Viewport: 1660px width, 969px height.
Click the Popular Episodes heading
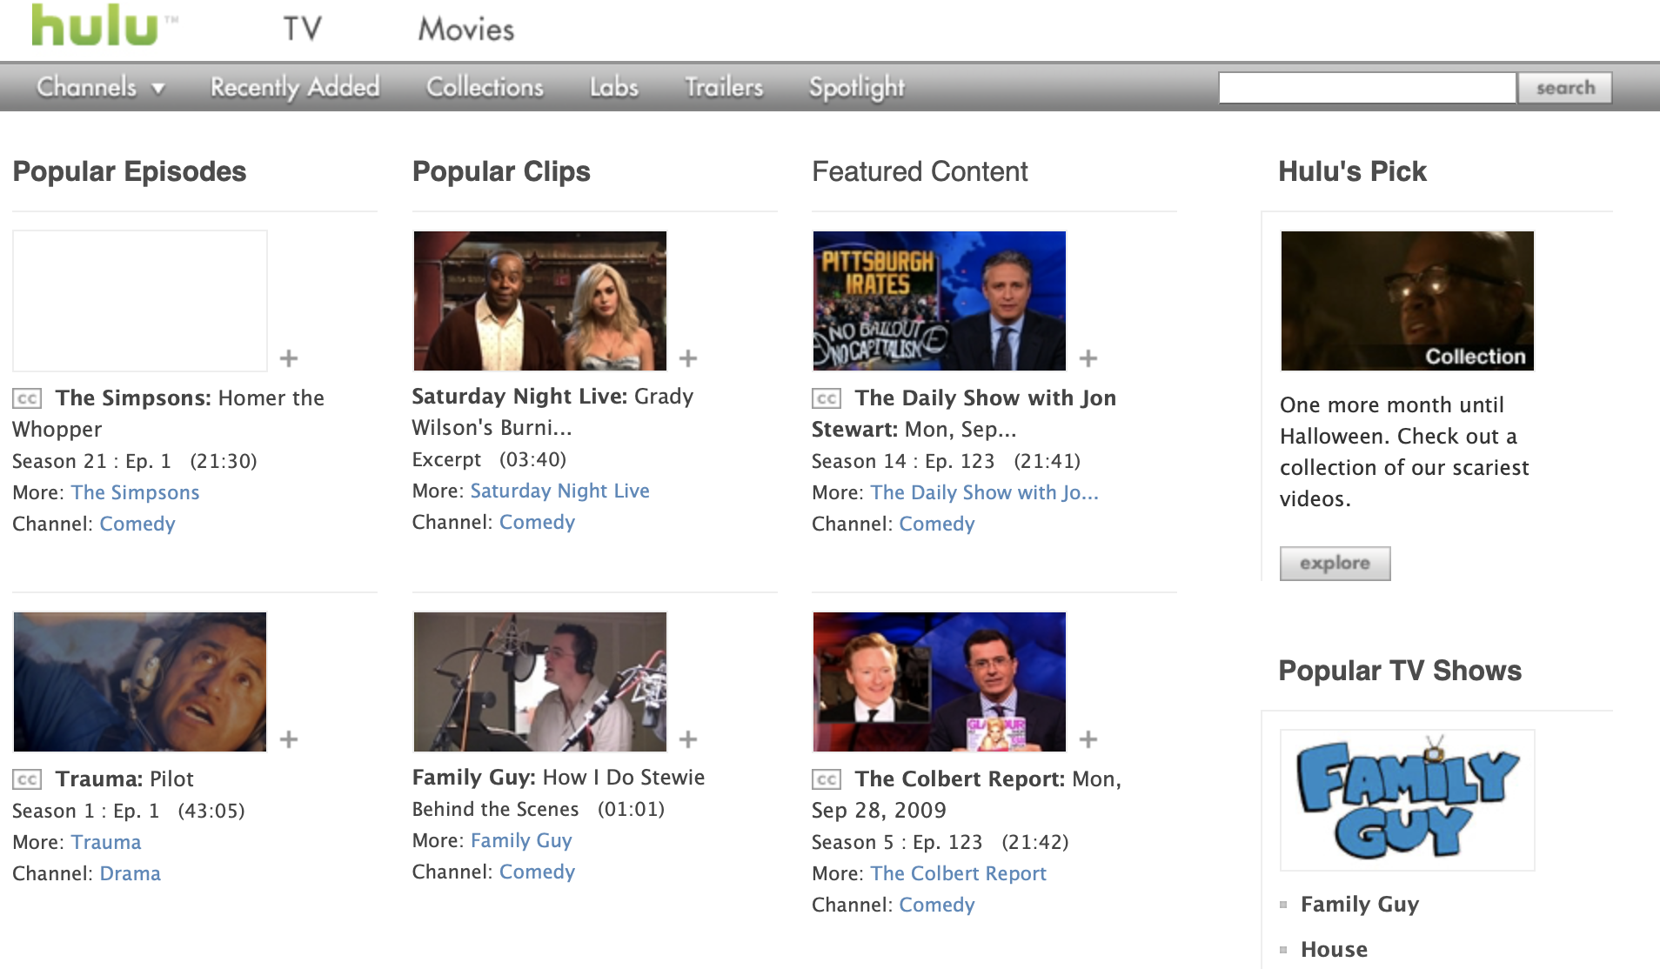point(130,171)
